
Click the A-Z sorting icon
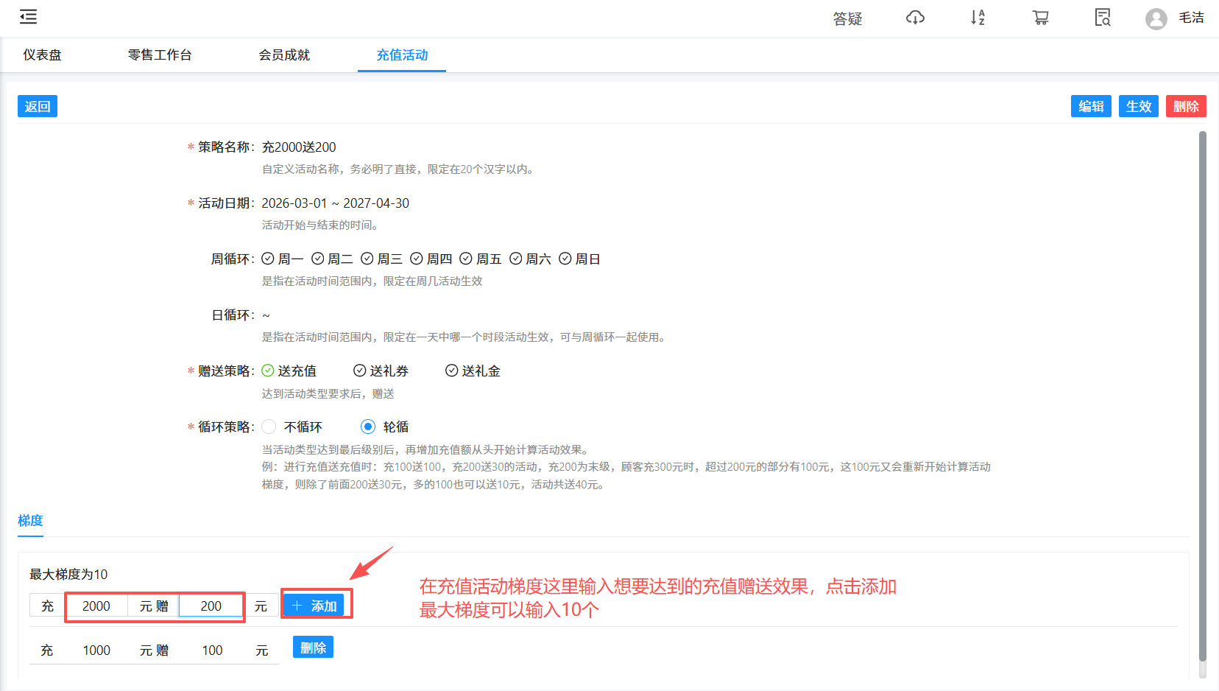[978, 17]
